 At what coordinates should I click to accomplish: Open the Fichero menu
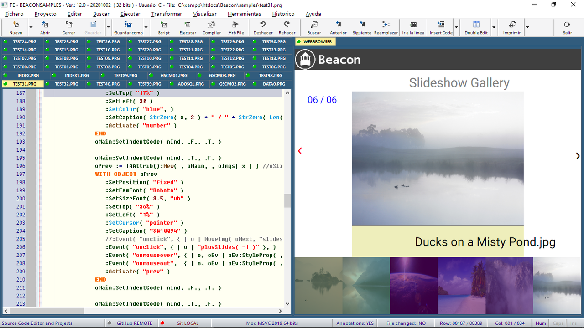click(x=15, y=14)
